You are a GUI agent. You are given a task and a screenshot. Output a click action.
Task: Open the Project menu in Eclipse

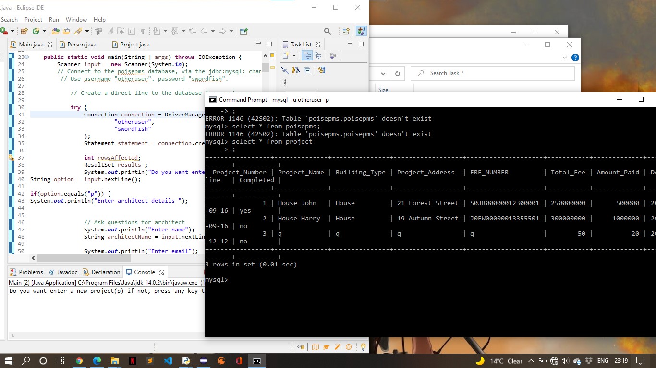click(33, 20)
